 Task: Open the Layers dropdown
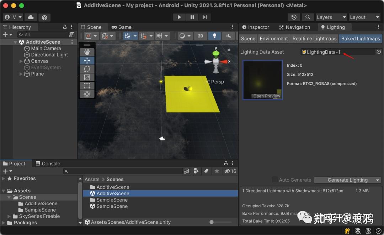331,17
